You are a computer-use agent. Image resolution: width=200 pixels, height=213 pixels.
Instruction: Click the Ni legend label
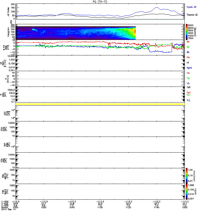(x=188, y=63)
